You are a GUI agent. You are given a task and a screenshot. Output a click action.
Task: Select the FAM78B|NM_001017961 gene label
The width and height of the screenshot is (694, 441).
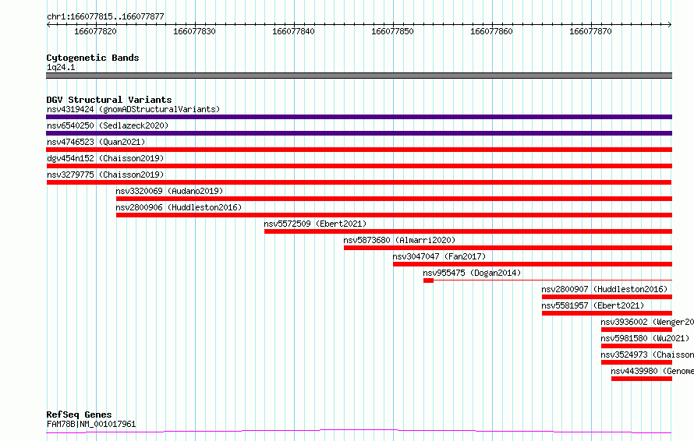(91, 424)
